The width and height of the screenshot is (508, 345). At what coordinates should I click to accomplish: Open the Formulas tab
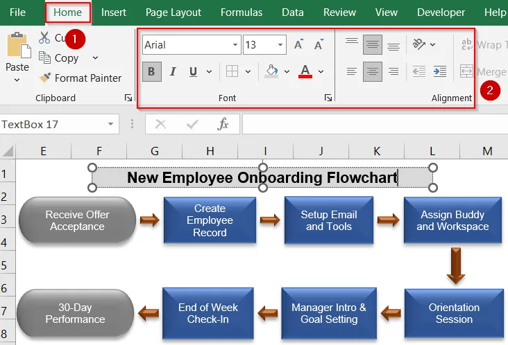[x=242, y=12]
